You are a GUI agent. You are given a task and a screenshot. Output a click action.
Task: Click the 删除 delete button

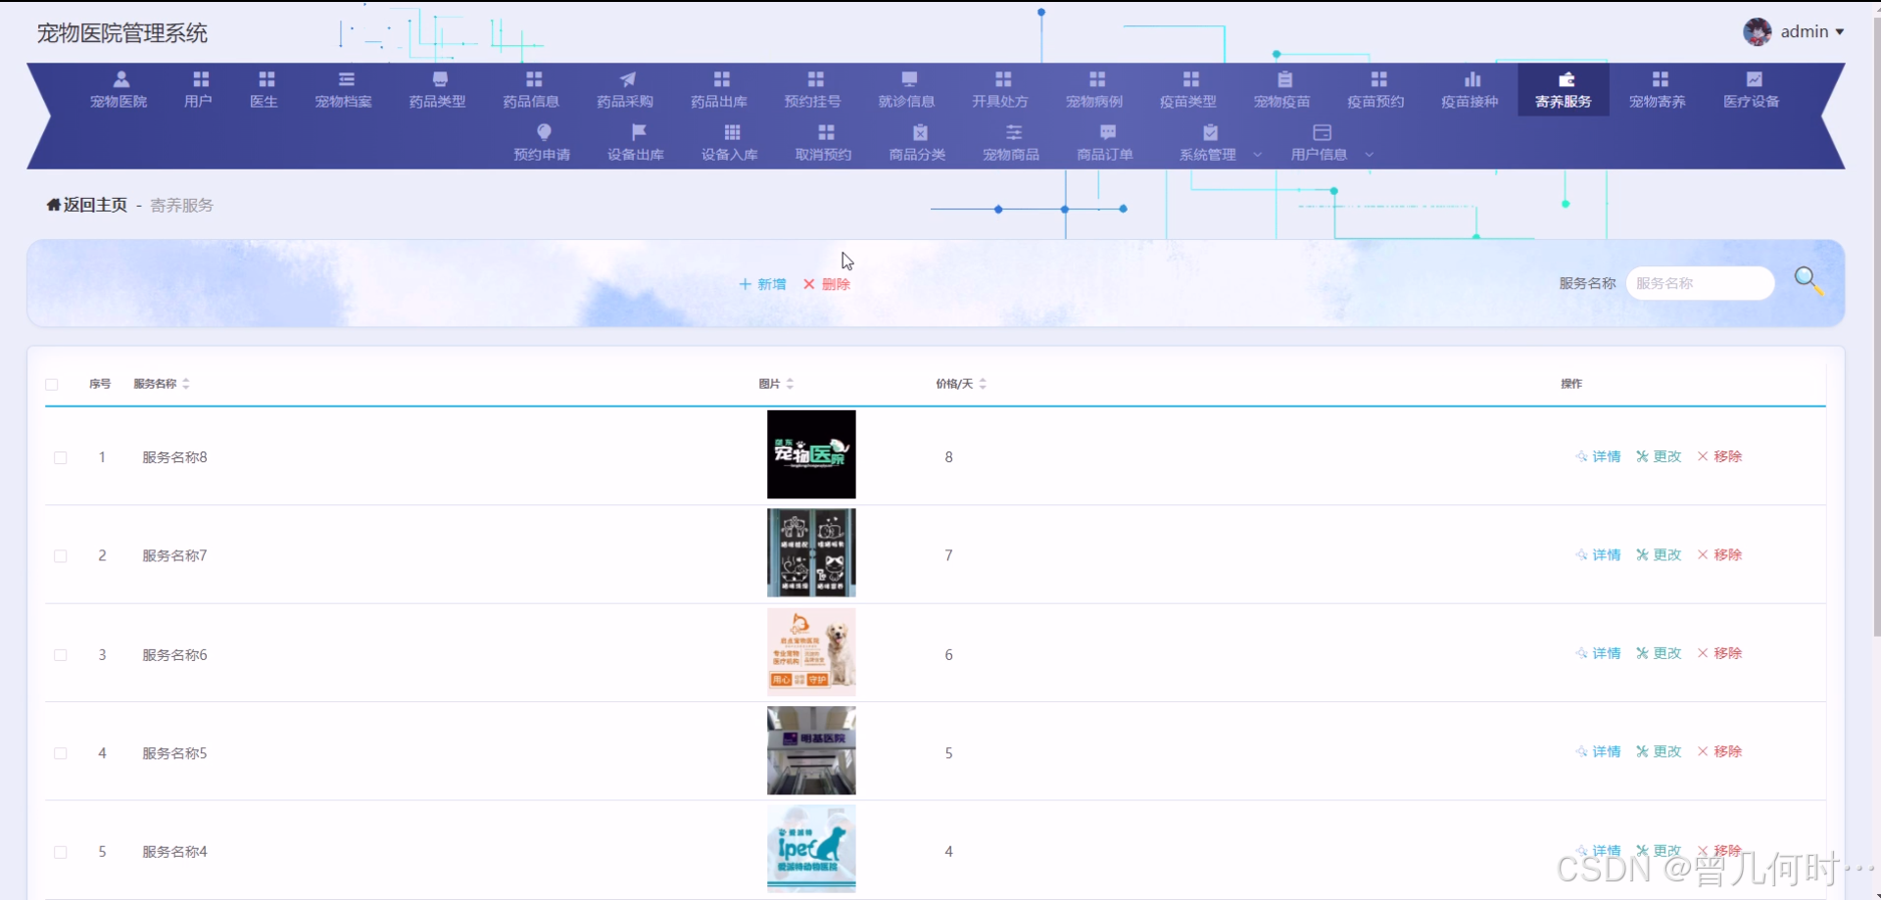827,284
